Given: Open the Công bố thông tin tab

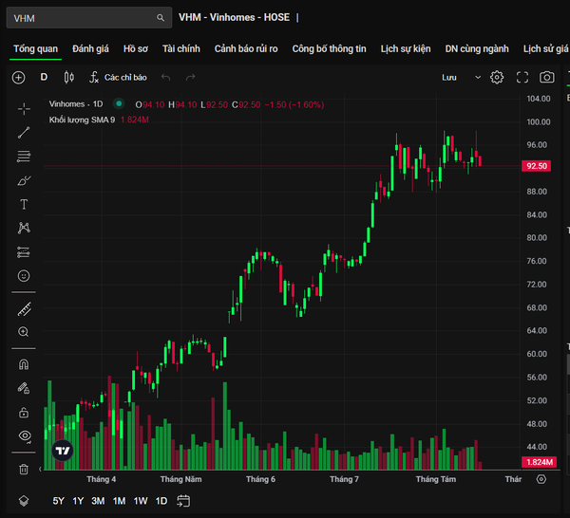Looking at the screenshot, I should [329, 49].
